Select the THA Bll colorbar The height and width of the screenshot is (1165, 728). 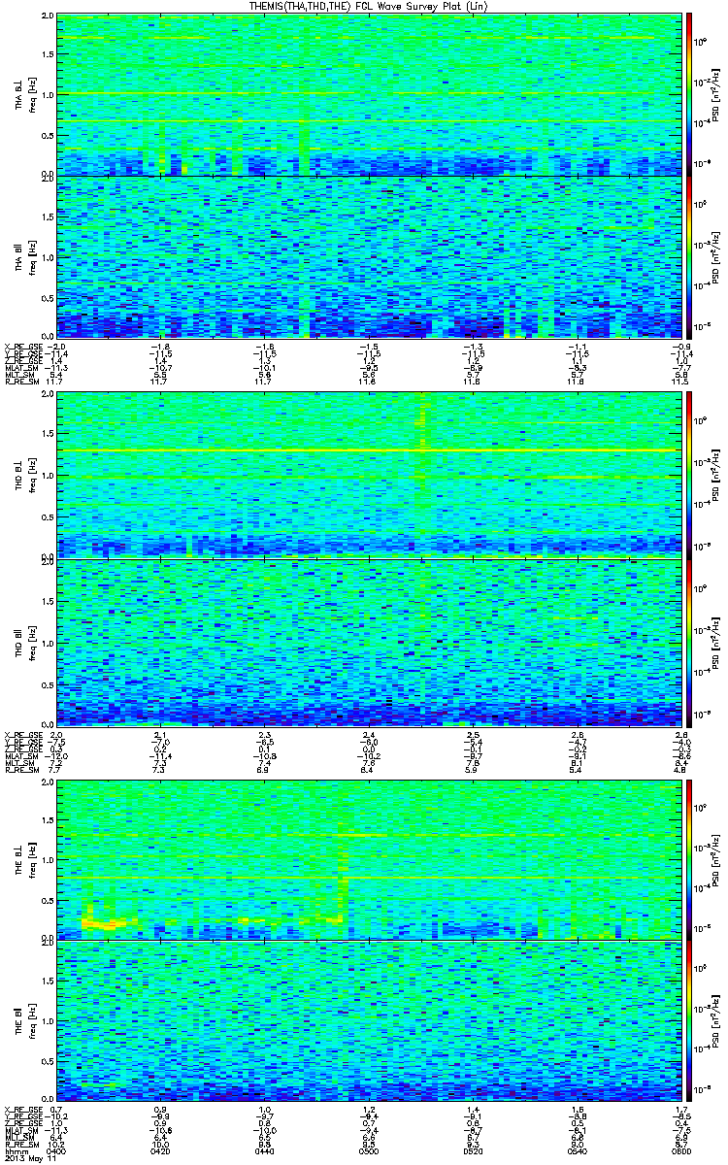point(689,256)
